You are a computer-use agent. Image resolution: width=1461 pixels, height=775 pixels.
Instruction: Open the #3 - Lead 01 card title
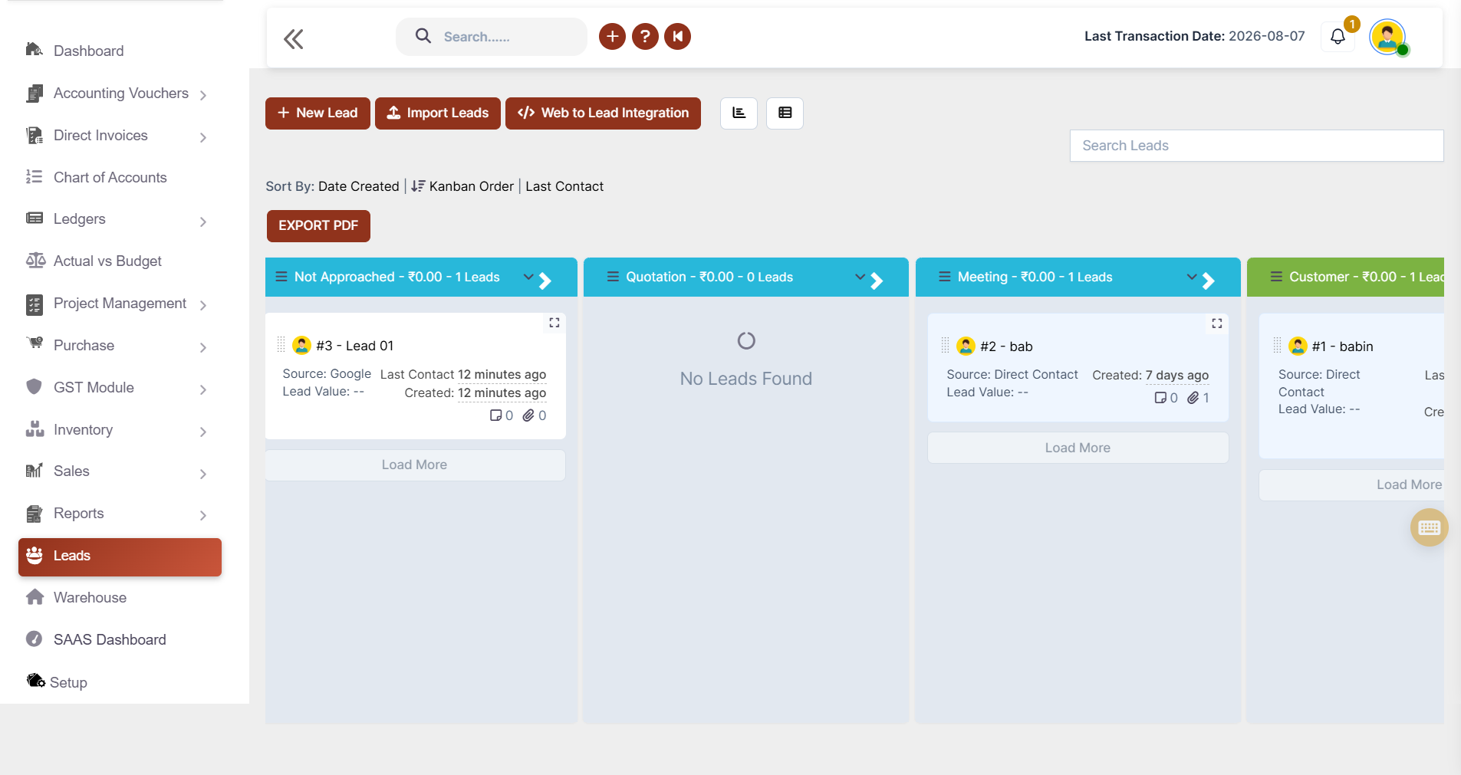point(354,346)
